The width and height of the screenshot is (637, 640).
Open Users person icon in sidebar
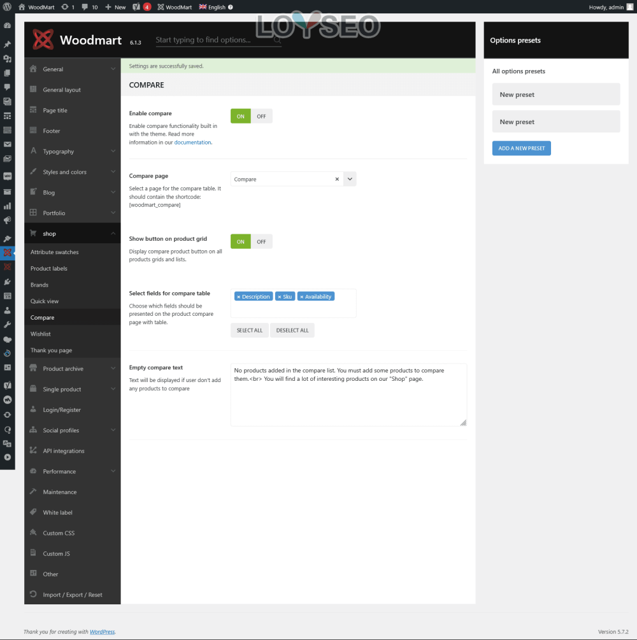point(7,310)
